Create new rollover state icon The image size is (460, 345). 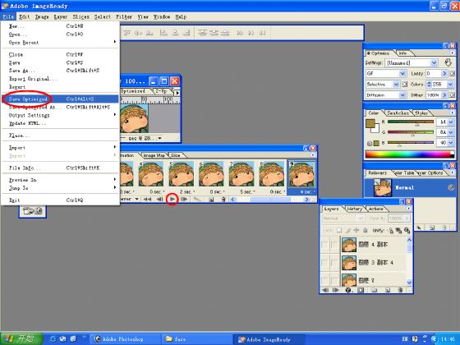click(432, 228)
